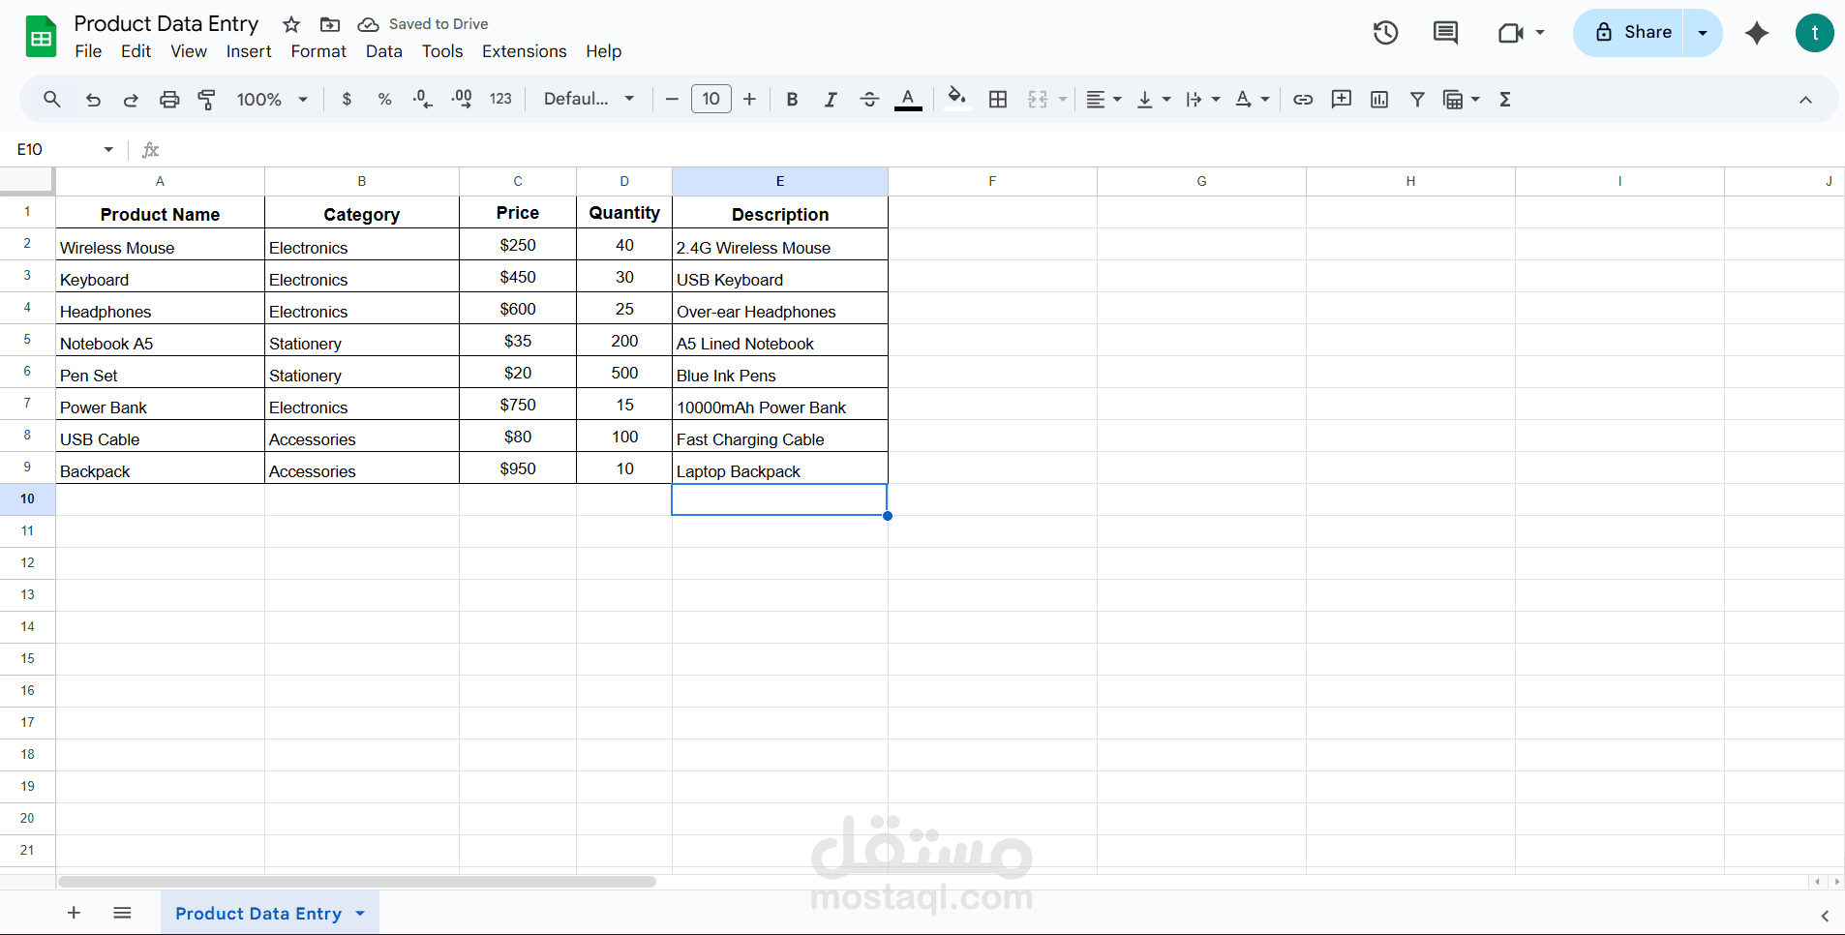Click the Create a filter icon
1845x935 pixels.
1417,99
